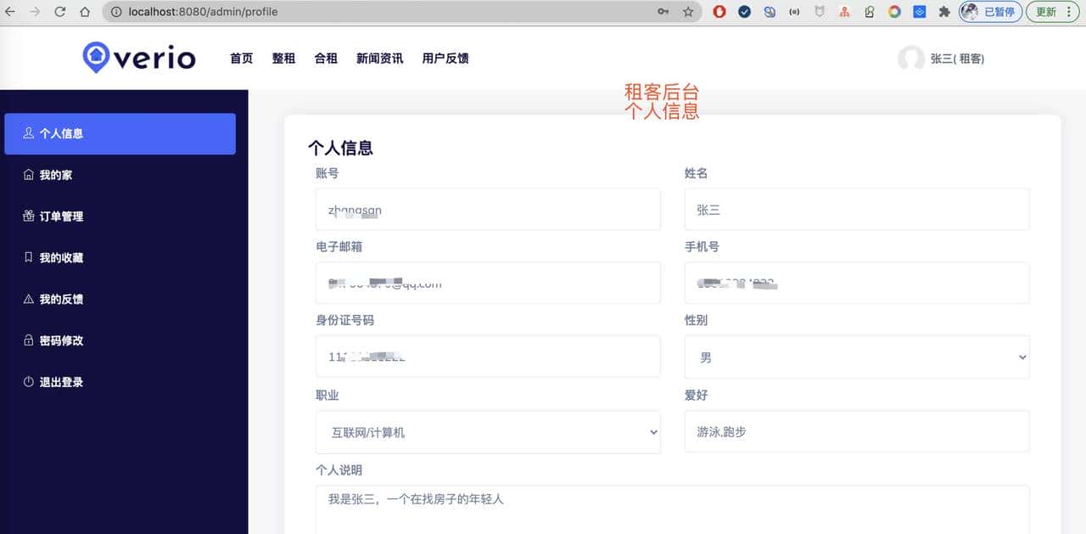This screenshot has width=1086, height=534.
Task: Click the Verio logo
Action: (x=137, y=58)
